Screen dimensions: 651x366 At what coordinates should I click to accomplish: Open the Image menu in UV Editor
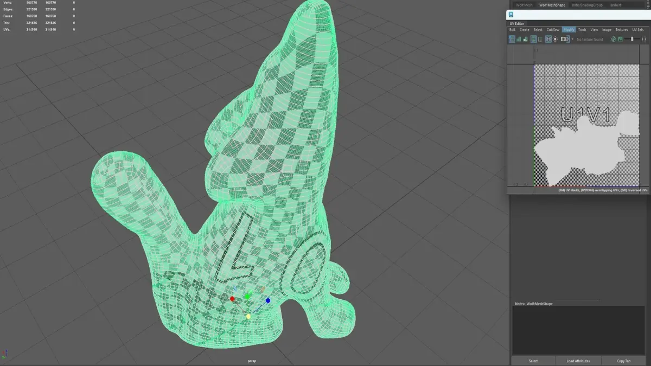(607, 30)
